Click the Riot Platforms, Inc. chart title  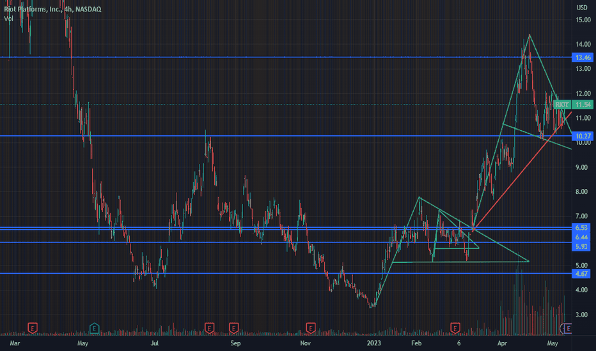tap(52, 9)
